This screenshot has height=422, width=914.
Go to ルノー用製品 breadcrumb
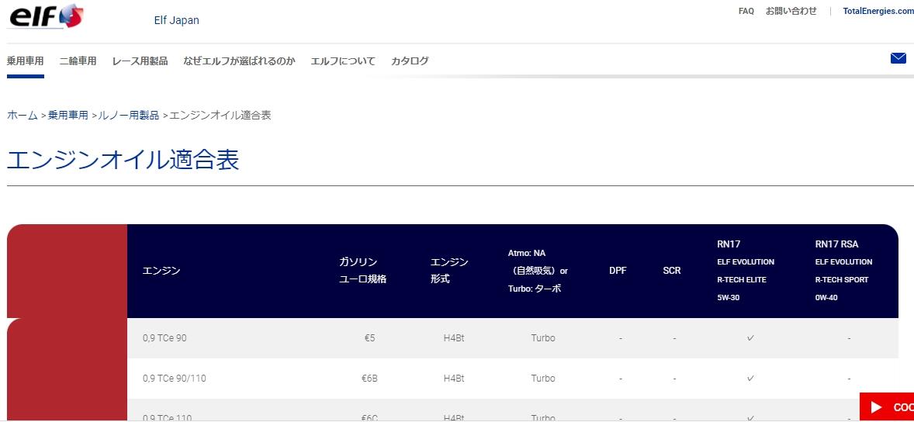point(128,116)
